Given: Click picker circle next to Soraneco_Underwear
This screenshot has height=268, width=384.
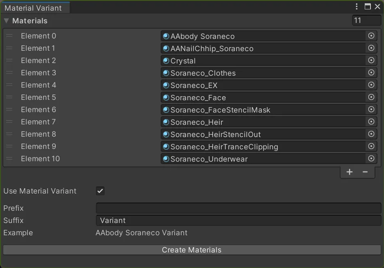Looking at the screenshot, I should point(371,159).
